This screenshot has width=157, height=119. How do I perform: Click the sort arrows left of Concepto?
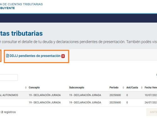[x=26, y=87]
